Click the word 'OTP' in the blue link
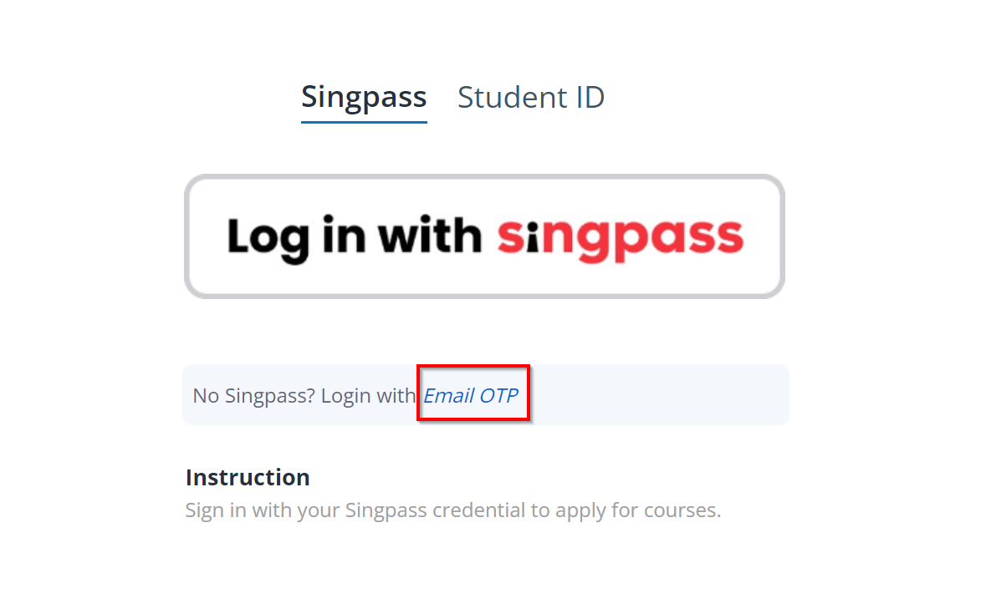 pos(498,395)
